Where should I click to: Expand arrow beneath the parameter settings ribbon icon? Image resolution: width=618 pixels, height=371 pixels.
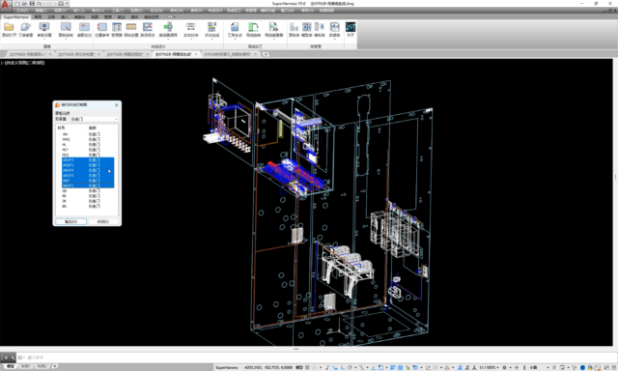coord(44,39)
